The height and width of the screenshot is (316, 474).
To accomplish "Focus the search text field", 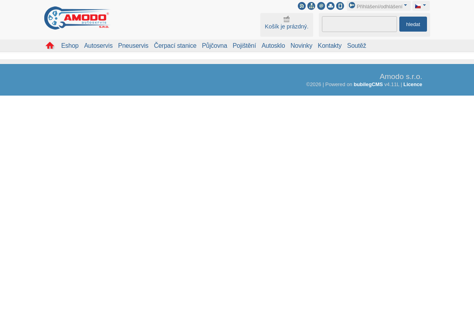I will point(359,24).
